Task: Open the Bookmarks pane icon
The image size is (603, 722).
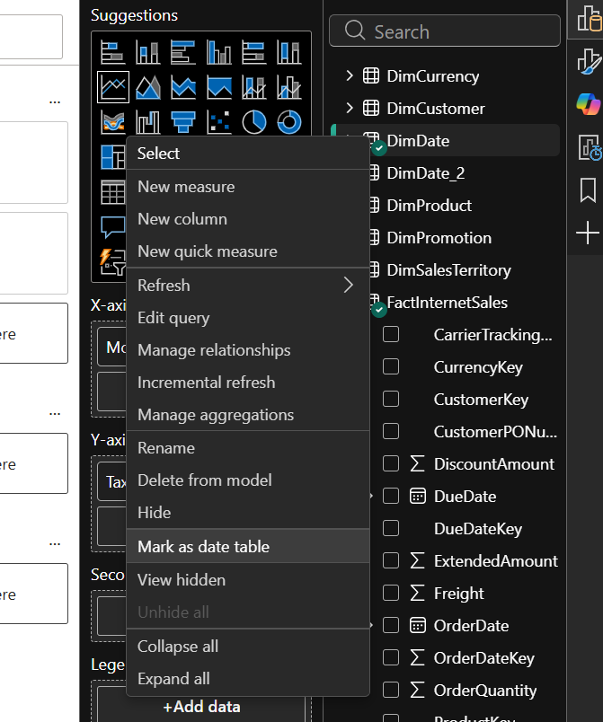Action: (588, 189)
